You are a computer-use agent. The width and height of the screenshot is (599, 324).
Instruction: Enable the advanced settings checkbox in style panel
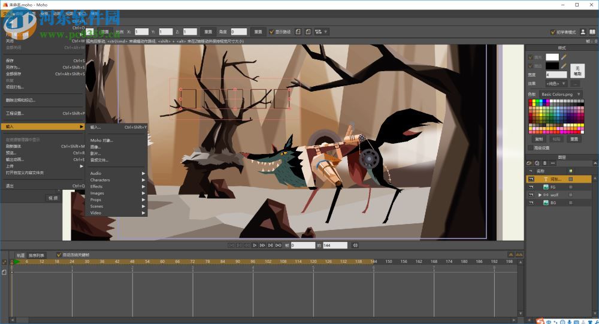[x=530, y=147]
